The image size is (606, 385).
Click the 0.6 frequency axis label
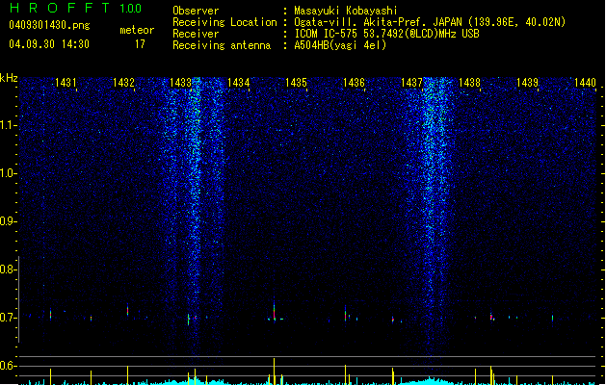tap(8, 366)
